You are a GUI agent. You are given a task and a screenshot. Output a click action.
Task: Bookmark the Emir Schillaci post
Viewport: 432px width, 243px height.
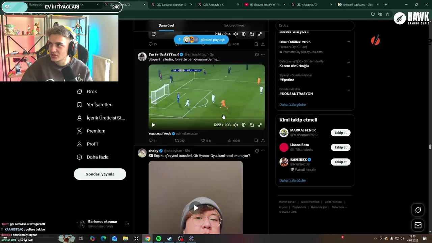pos(256,141)
